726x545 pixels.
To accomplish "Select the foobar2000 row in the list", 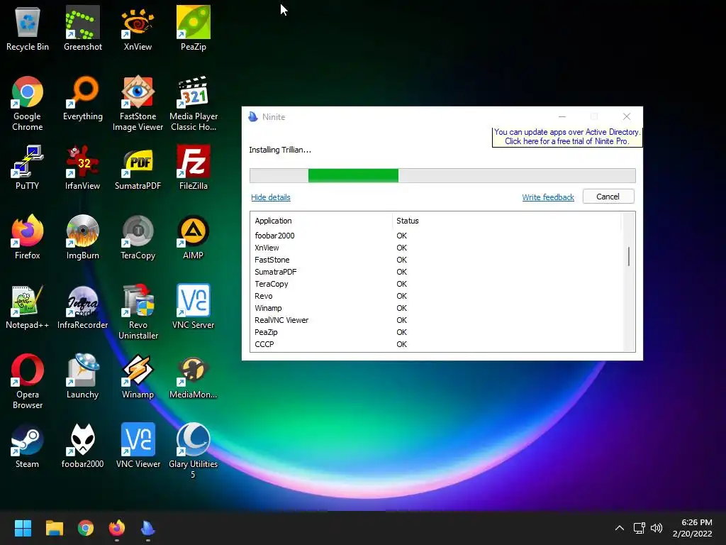I will click(x=437, y=236).
